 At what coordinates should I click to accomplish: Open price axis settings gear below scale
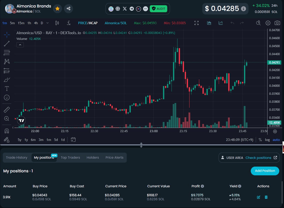[x=275, y=131]
